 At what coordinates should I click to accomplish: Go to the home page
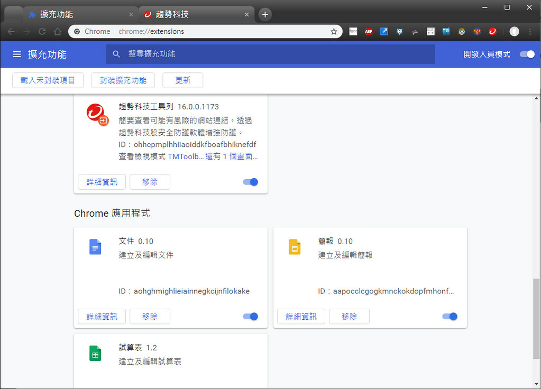(x=57, y=31)
